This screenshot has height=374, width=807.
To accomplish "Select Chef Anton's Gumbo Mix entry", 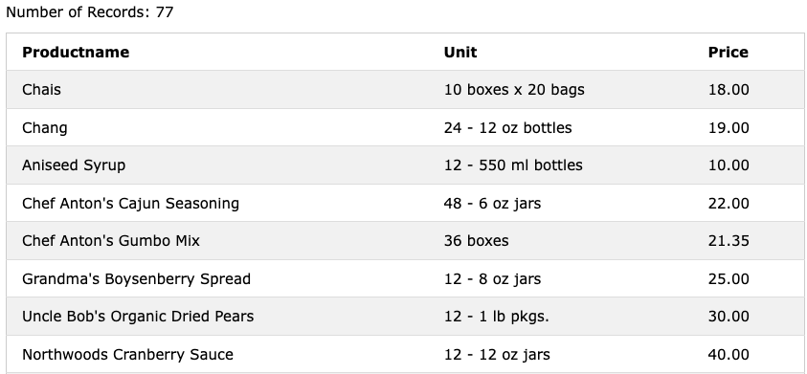I will pos(111,241).
